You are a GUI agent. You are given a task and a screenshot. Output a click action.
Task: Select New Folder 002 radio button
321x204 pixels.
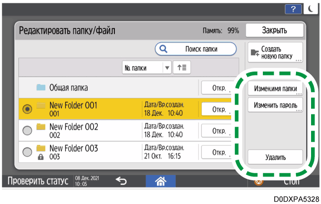coord(27,131)
